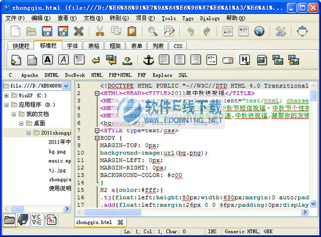The width and height of the screenshot is (321, 237).
Task: Open a file with the folder icon
Action: point(31,31)
